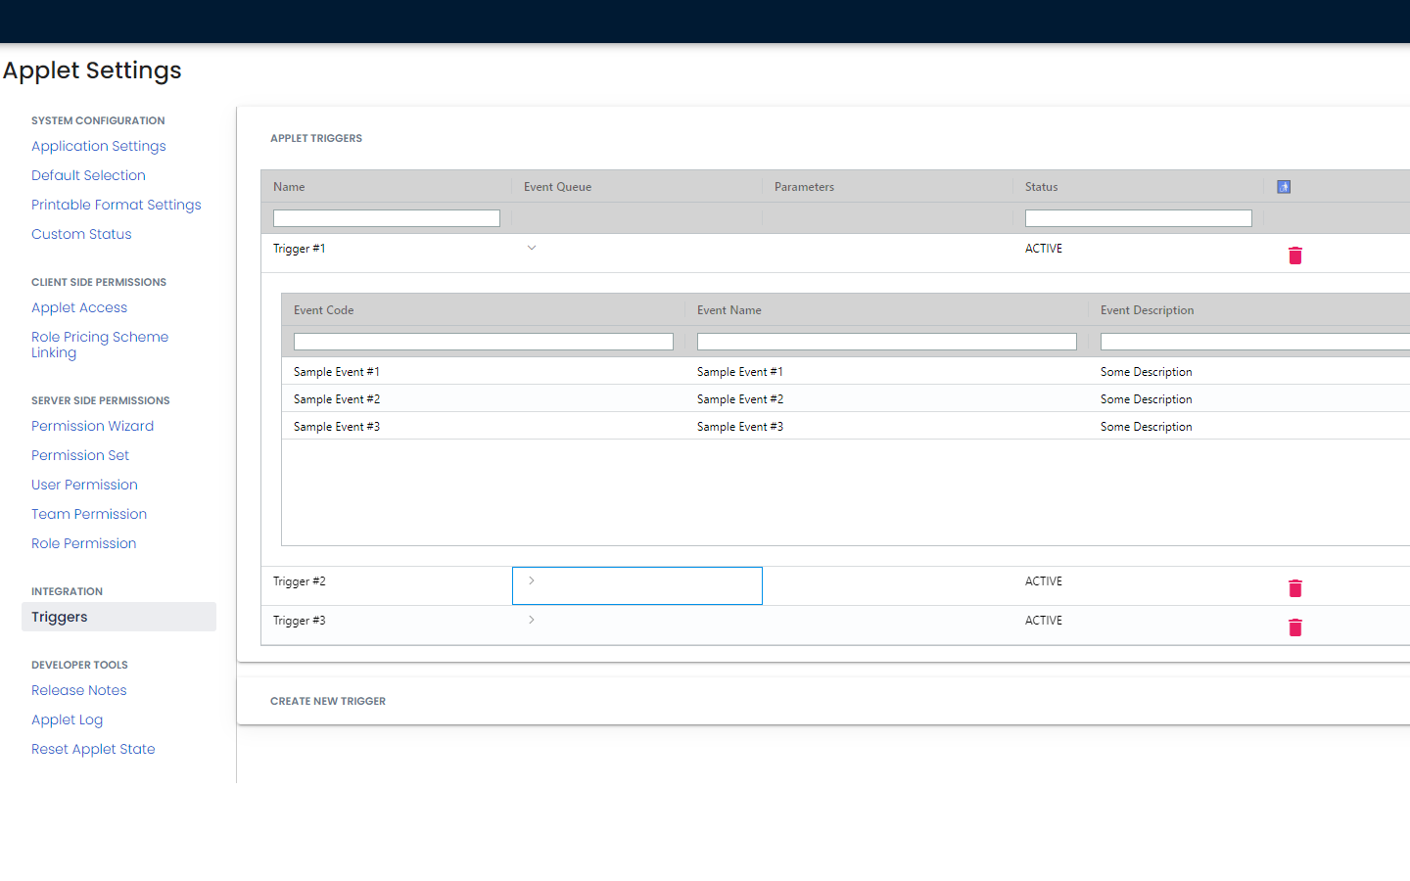The width and height of the screenshot is (1410, 881).
Task: Sort by the Event Queue column header
Action: [558, 187]
